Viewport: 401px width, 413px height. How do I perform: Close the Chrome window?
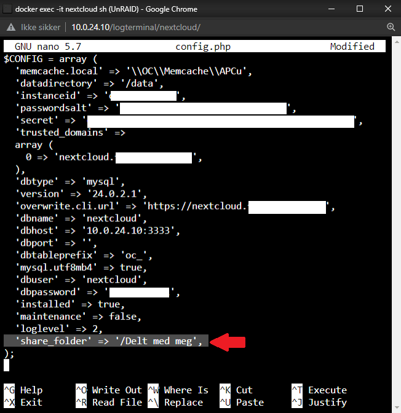click(x=388, y=9)
